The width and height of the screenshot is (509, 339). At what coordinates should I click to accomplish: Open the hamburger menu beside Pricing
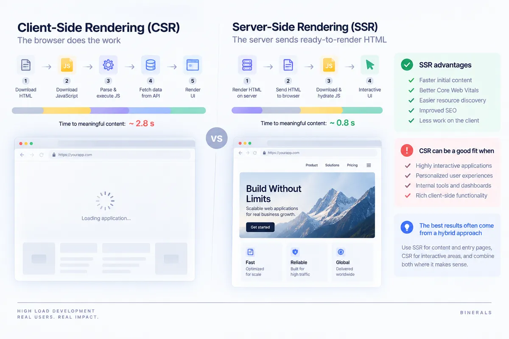coord(369,165)
